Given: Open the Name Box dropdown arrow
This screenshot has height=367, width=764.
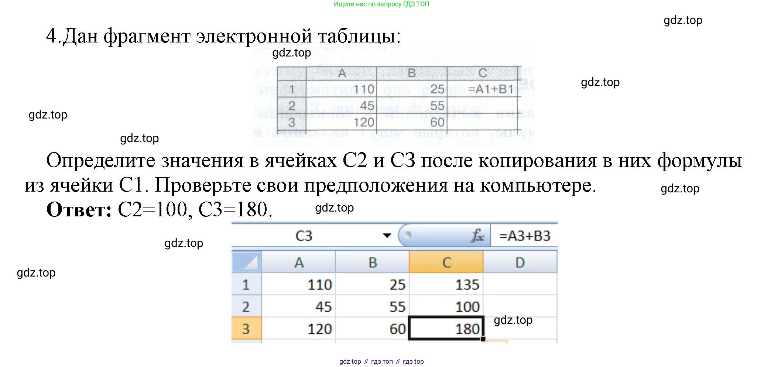Looking at the screenshot, I should tap(387, 236).
